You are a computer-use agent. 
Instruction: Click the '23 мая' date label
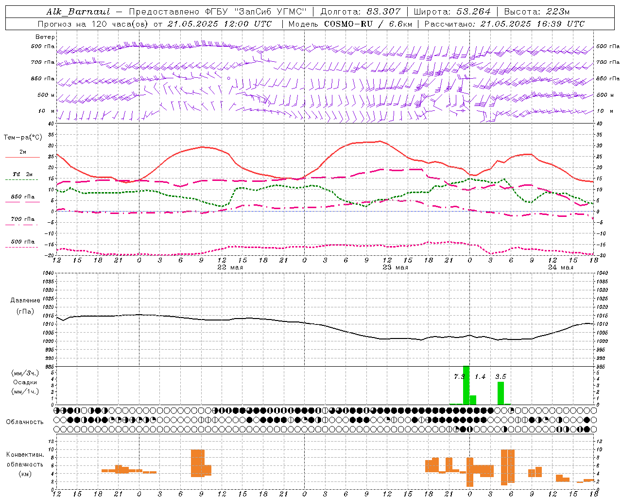coord(395,267)
